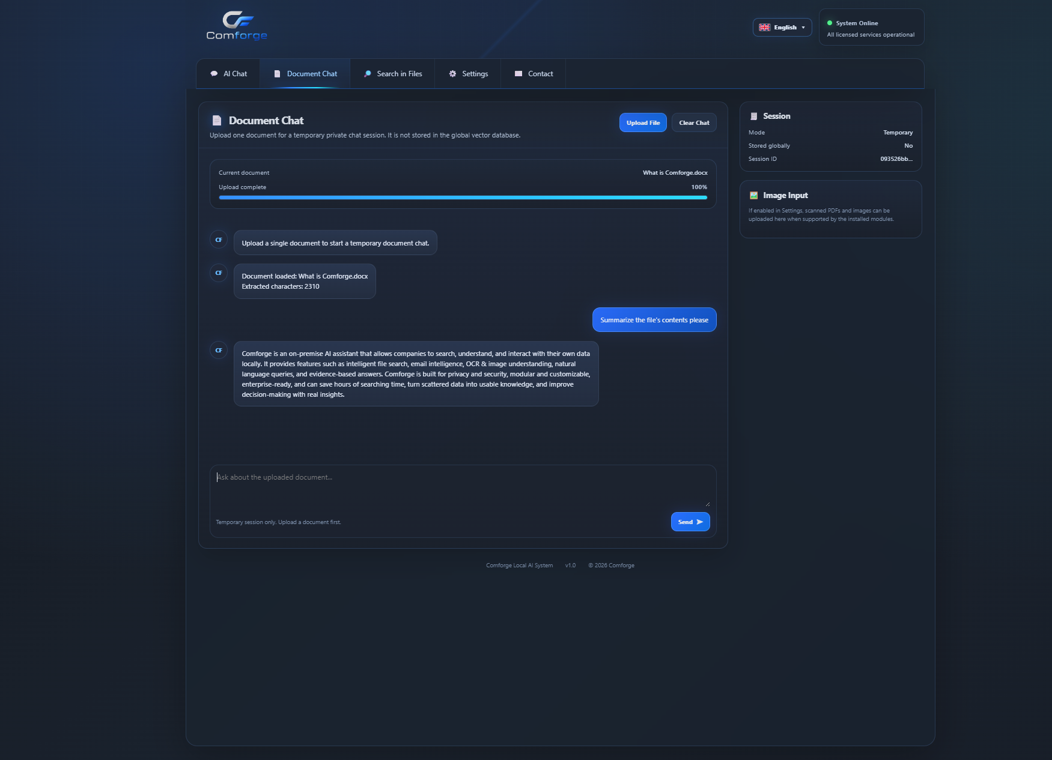
Task: Click the green System Online status dot
Action: tap(830, 23)
